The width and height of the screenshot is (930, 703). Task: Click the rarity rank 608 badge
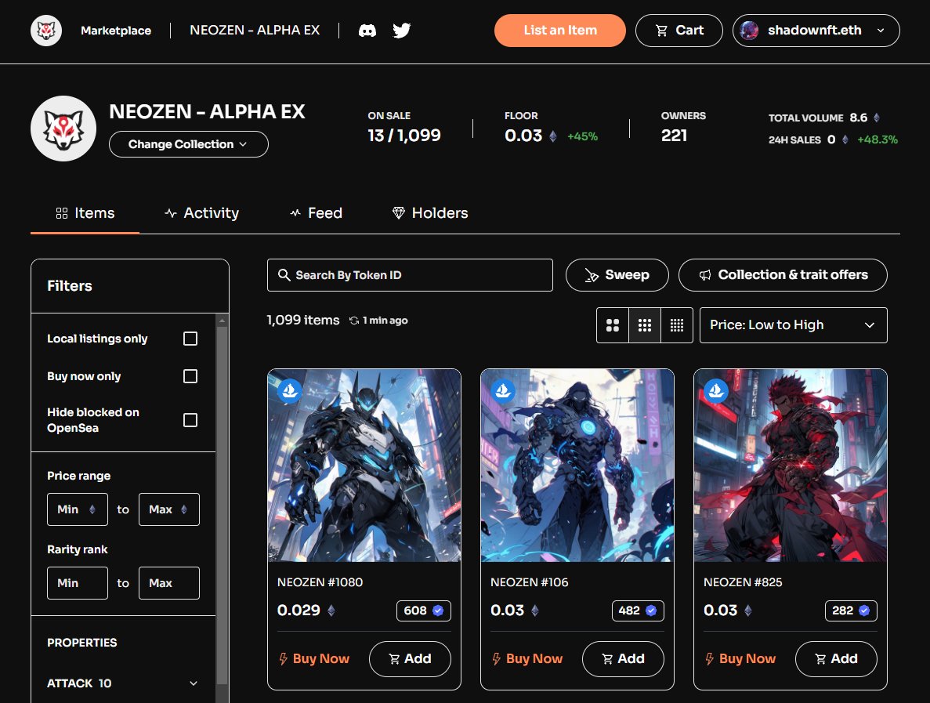coord(424,611)
